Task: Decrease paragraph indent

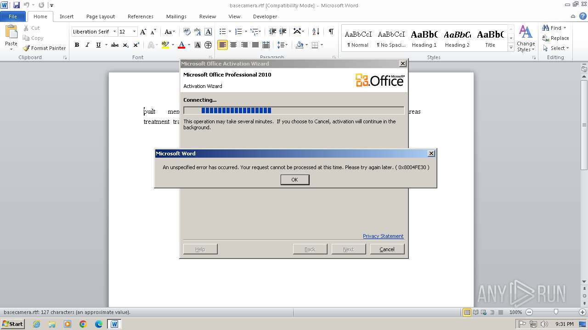Action: click(272, 32)
